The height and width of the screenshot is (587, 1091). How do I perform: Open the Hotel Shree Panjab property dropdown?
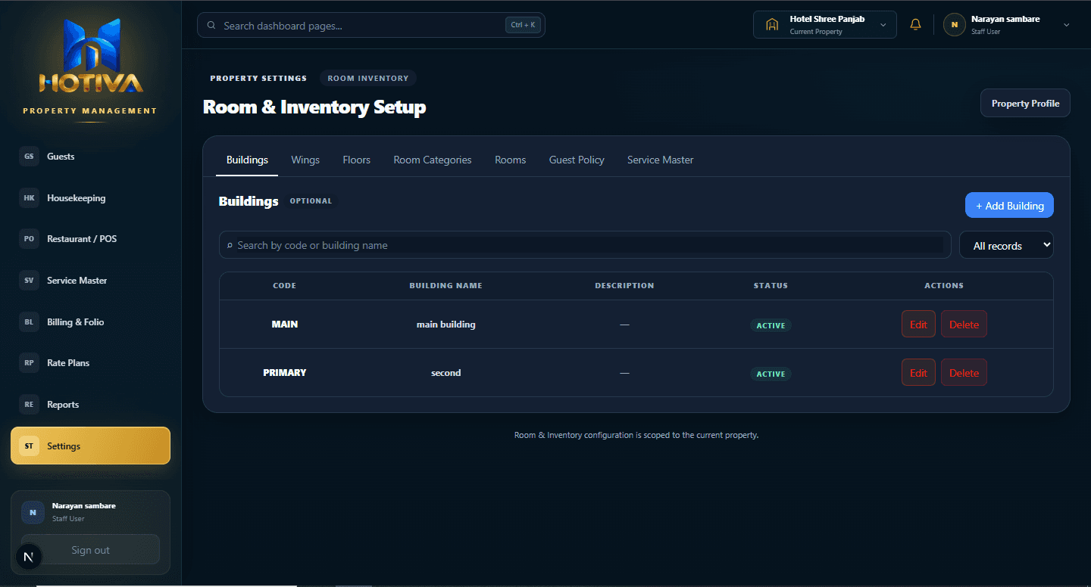point(825,25)
